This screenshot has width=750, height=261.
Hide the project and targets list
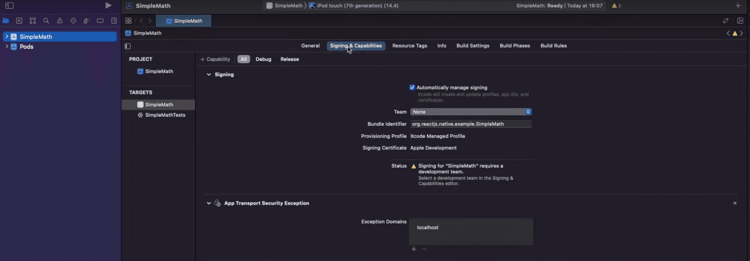pos(128,46)
